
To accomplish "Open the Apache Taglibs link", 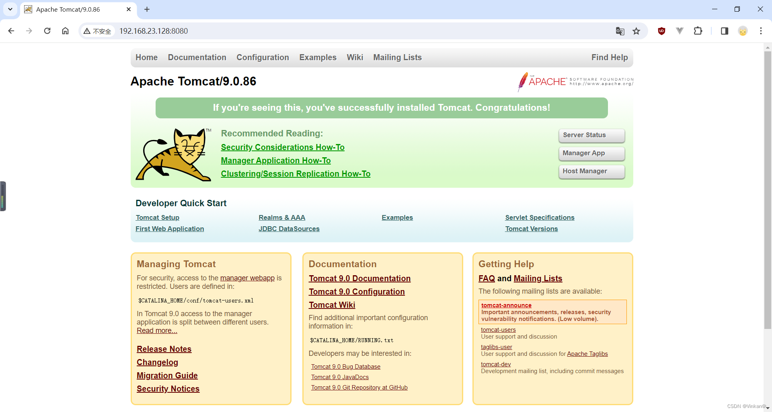I will (x=587, y=354).
